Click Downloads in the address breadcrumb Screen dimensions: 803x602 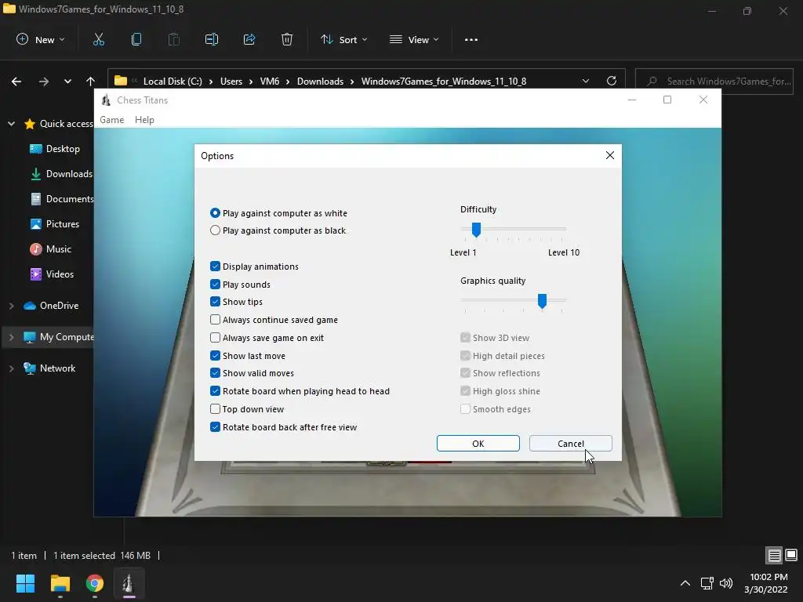click(x=320, y=82)
